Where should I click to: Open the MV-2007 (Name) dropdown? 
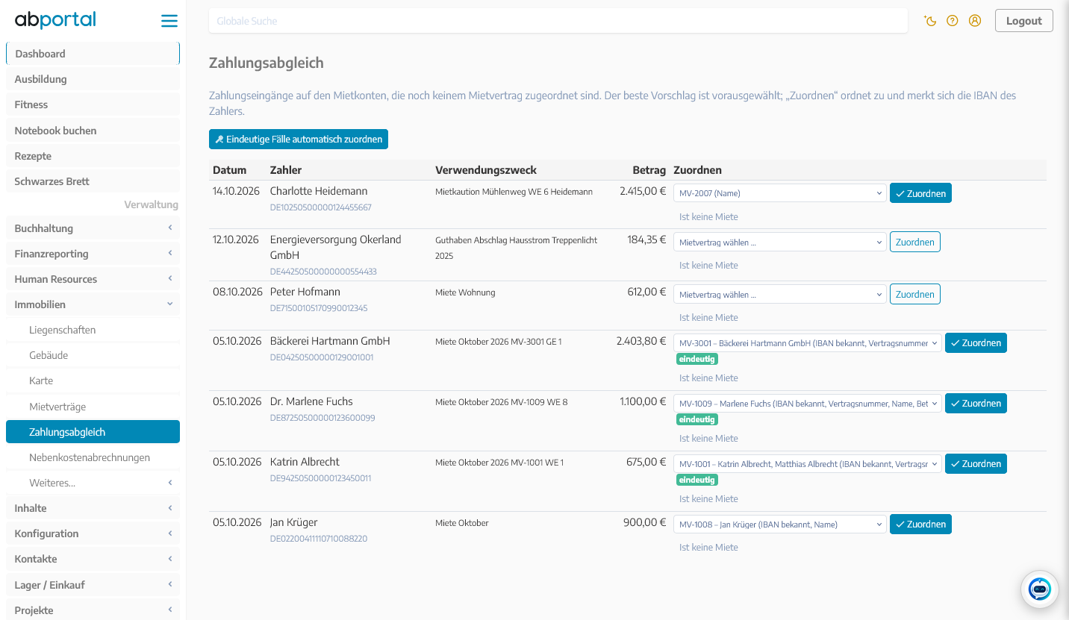pos(780,193)
